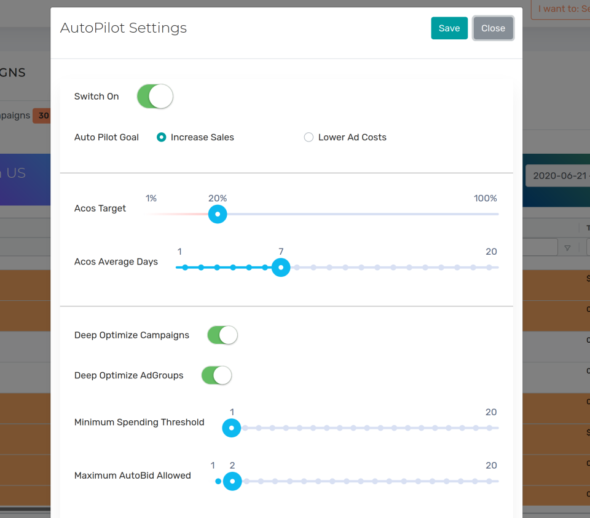This screenshot has height=518, width=590.
Task: Click the Acos Average Days handle at 7
Action: coord(281,267)
